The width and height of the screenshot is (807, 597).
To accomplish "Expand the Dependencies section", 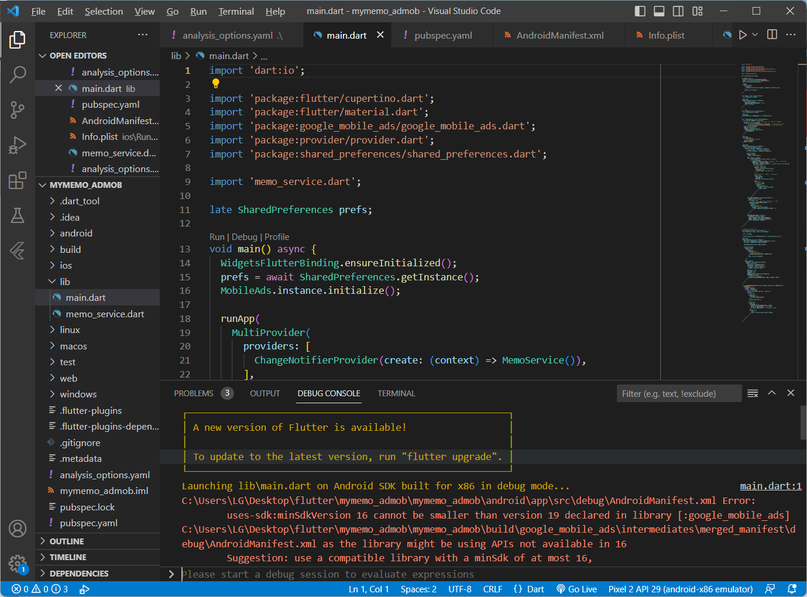I will 97,574.
